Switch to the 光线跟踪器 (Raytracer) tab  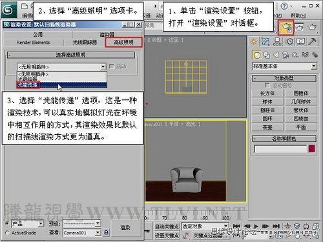pyautogui.click(x=85, y=43)
